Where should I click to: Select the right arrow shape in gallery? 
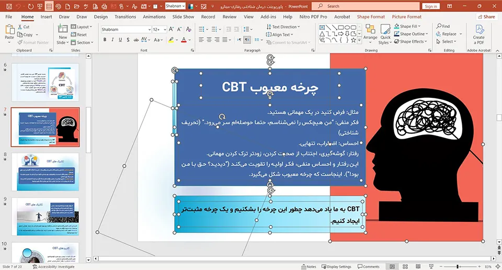(341, 33)
